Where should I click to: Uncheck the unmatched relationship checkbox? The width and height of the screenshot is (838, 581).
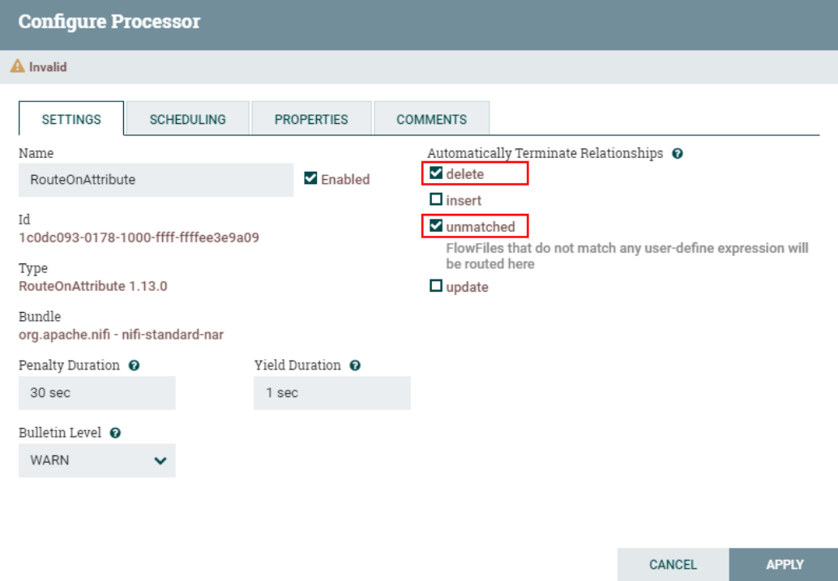pos(436,225)
